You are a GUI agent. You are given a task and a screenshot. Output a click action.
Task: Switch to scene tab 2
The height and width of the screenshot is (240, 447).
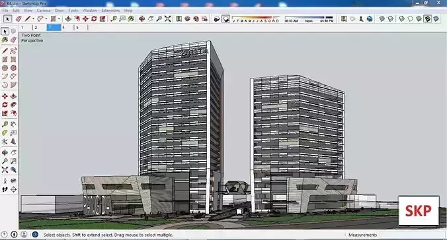click(39, 28)
